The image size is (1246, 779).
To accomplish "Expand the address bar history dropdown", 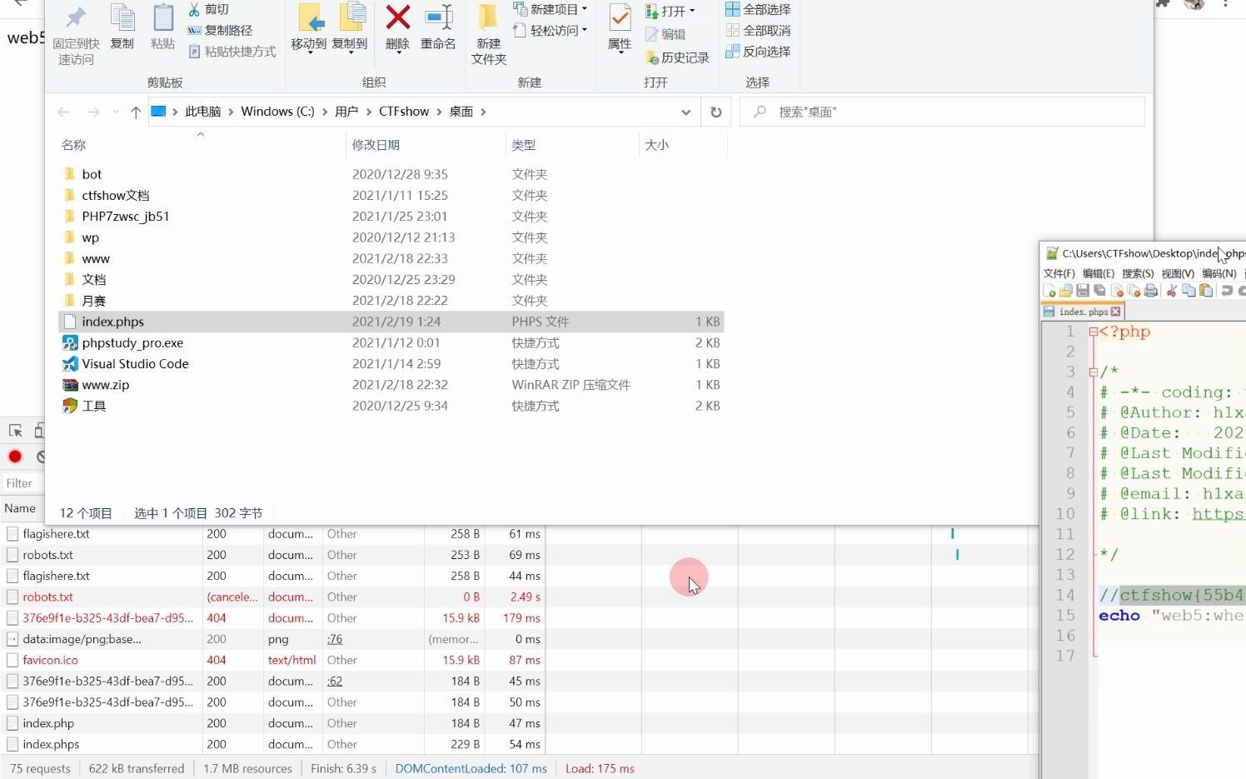I will coord(685,112).
